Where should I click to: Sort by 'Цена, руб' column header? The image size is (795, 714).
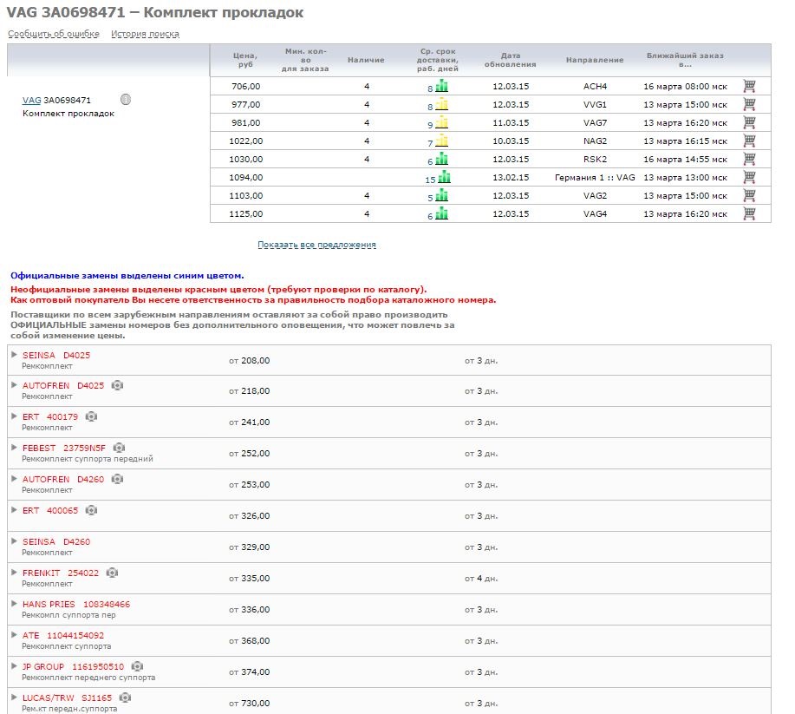pos(245,60)
